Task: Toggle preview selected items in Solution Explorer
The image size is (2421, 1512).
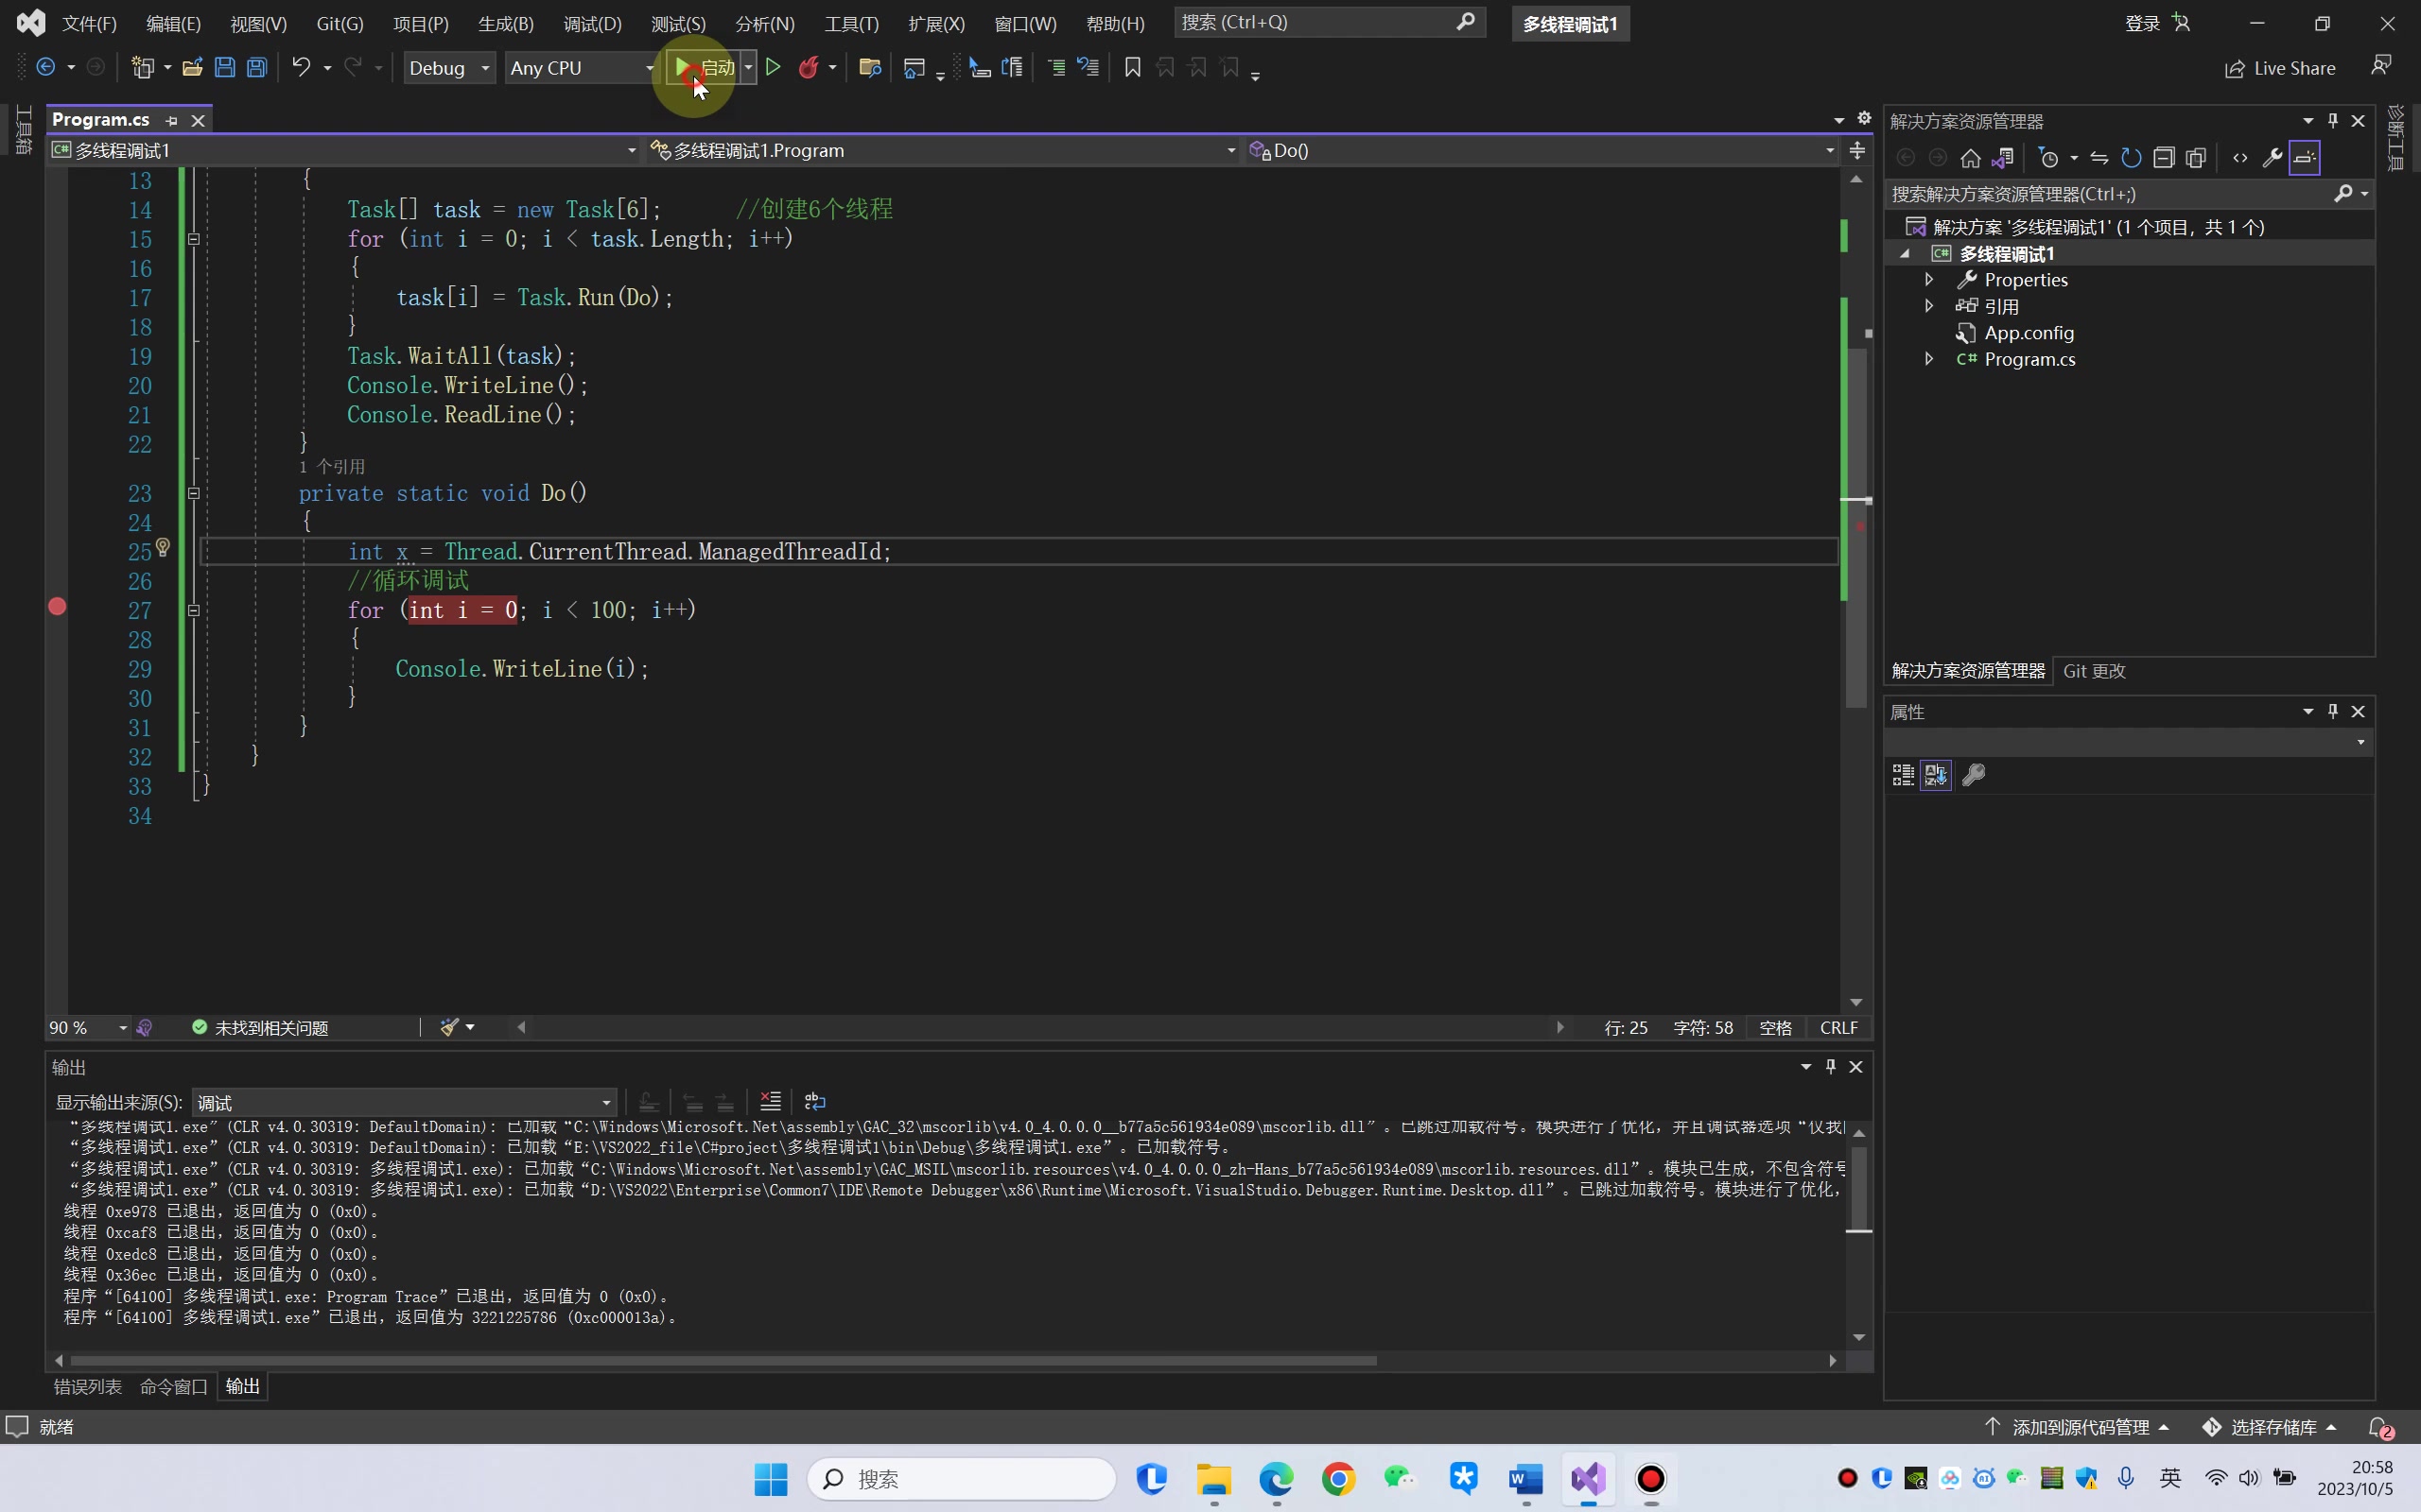Action: 2304,158
